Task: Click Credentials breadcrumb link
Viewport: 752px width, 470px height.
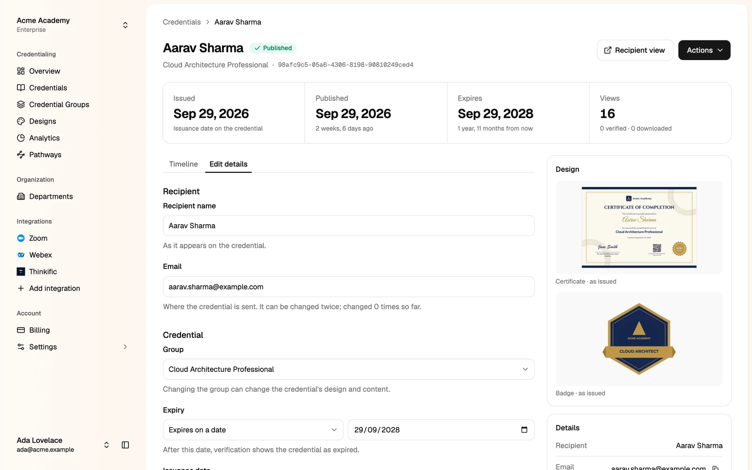Action: point(182,22)
